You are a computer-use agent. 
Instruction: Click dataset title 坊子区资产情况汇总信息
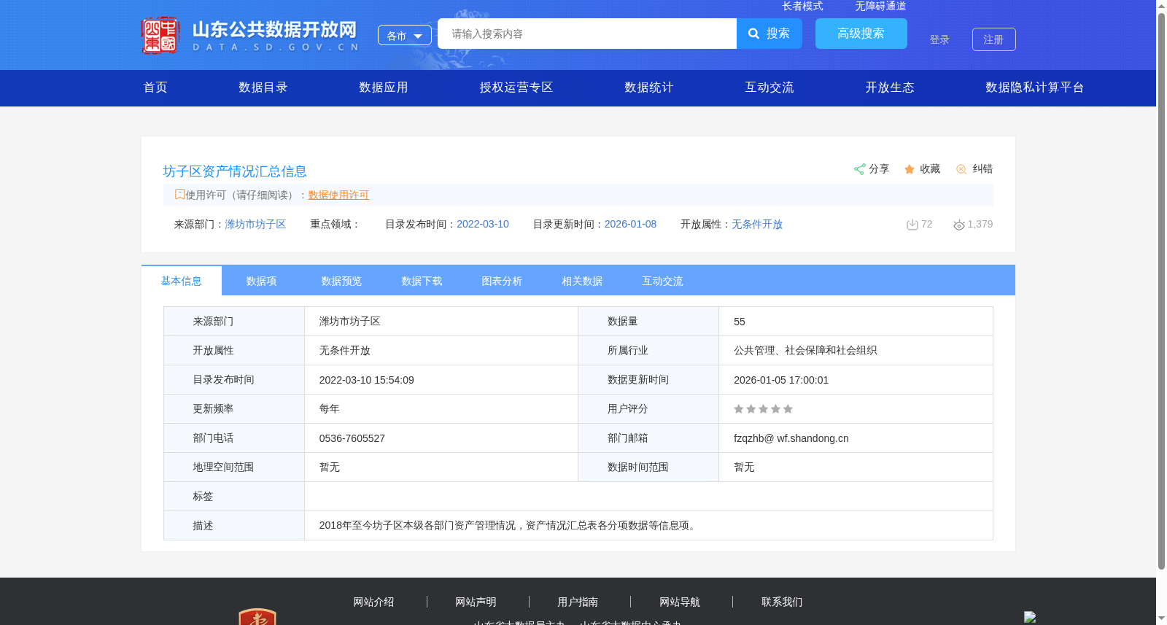pyautogui.click(x=235, y=171)
